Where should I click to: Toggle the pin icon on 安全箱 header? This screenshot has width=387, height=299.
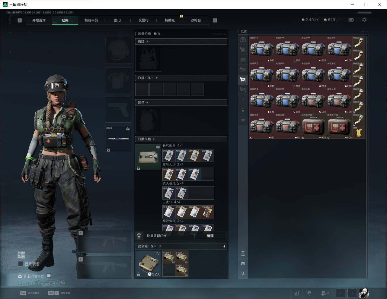tap(224, 246)
